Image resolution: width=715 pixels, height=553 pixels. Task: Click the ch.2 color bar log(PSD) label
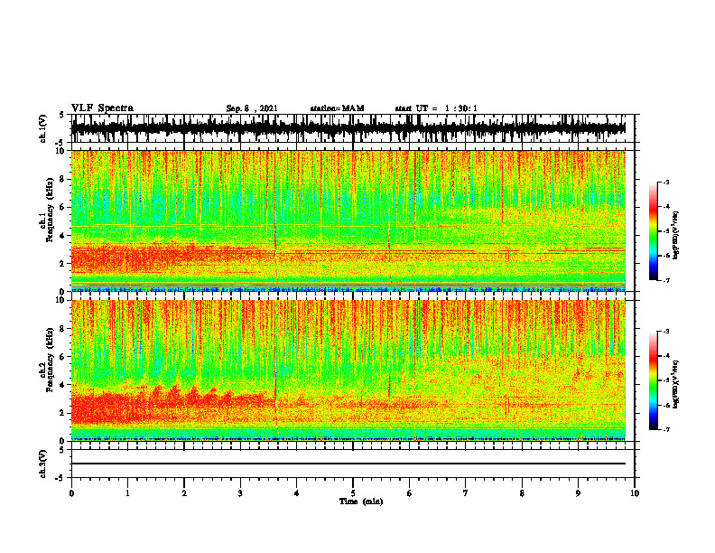click(x=676, y=383)
